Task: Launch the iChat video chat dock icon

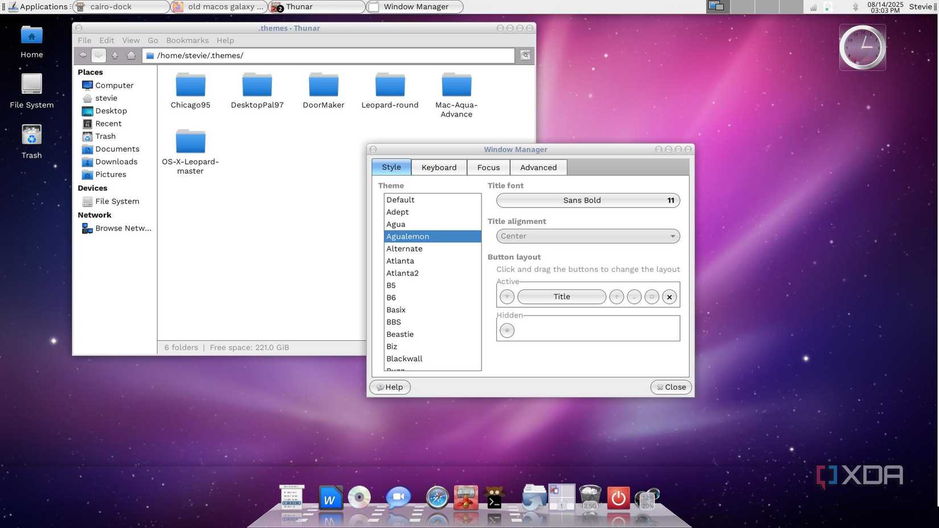Action: pos(398,497)
